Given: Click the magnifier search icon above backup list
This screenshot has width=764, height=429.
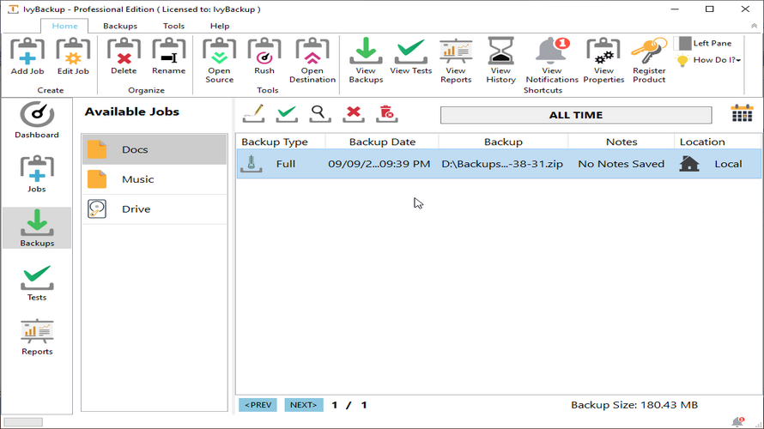Looking at the screenshot, I should tap(320, 113).
